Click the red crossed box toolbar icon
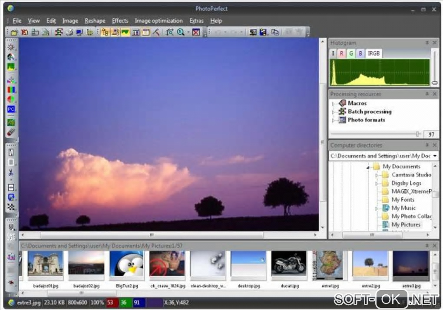The height and width of the screenshot is (310, 443). 196,32
